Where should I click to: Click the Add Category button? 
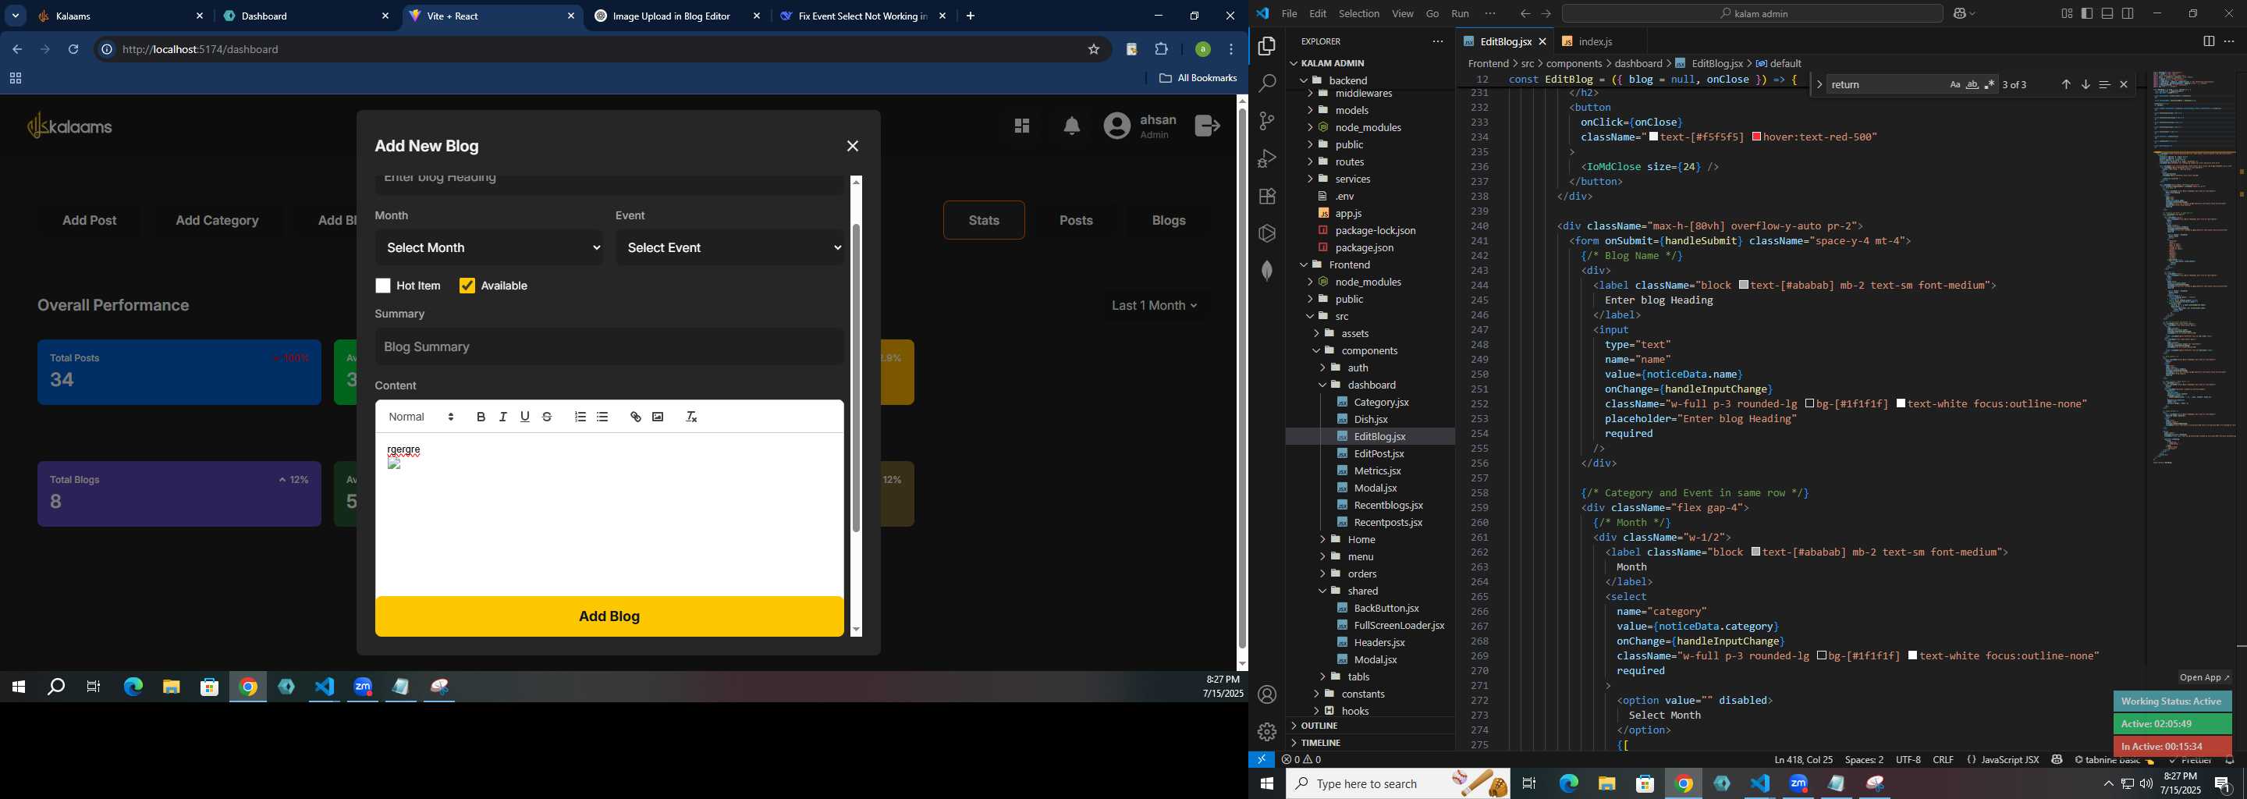[217, 221]
